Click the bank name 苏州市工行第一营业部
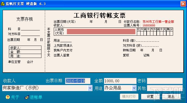 (x=158, y=22)
